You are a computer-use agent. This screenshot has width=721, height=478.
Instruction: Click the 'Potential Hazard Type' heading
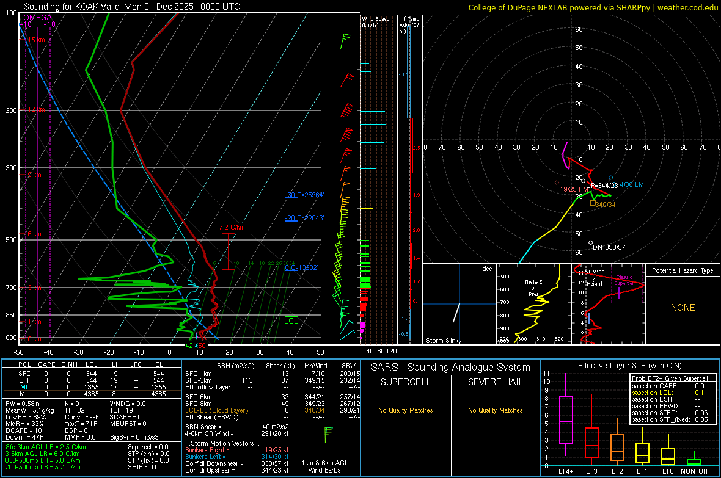pos(683,270)
